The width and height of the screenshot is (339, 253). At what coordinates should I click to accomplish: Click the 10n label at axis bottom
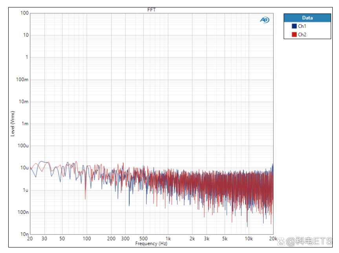(x=24, y=234)
